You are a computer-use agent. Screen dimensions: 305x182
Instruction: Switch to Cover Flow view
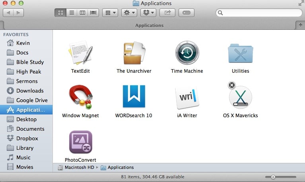click(x=93, y=13)
